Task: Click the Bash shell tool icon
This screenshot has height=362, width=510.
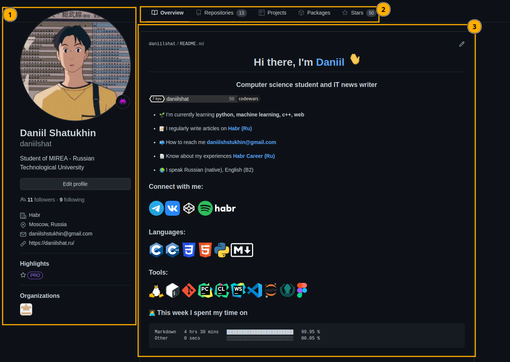Action: [172, 290]
